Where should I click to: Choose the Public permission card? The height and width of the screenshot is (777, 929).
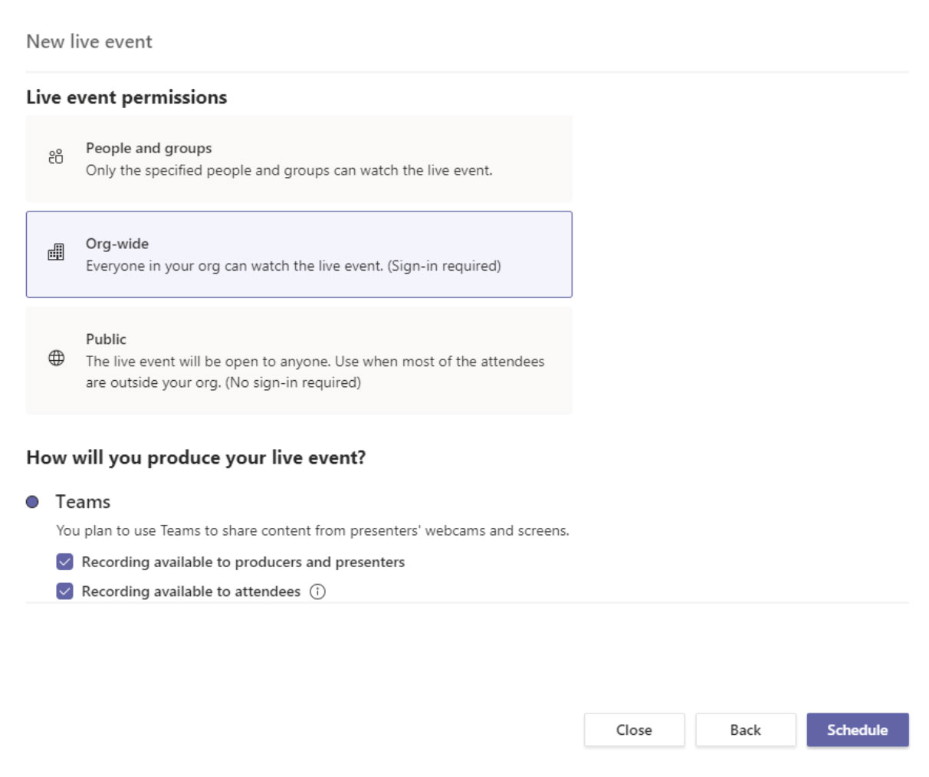[x=299, y=360]
